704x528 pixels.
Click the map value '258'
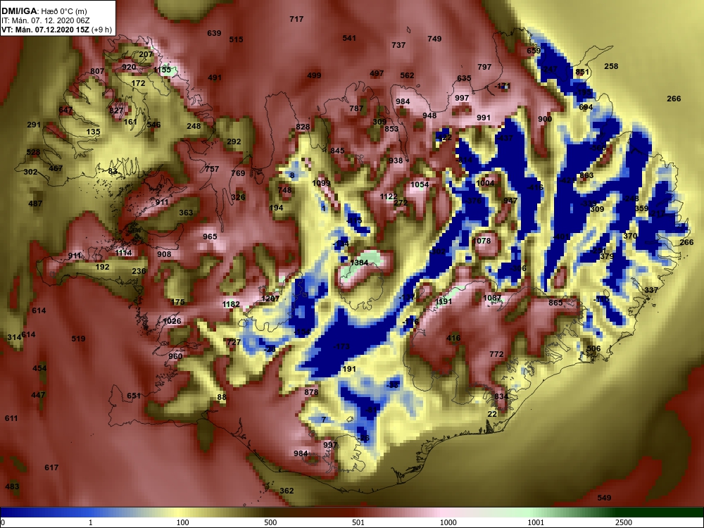pos(611,66)
